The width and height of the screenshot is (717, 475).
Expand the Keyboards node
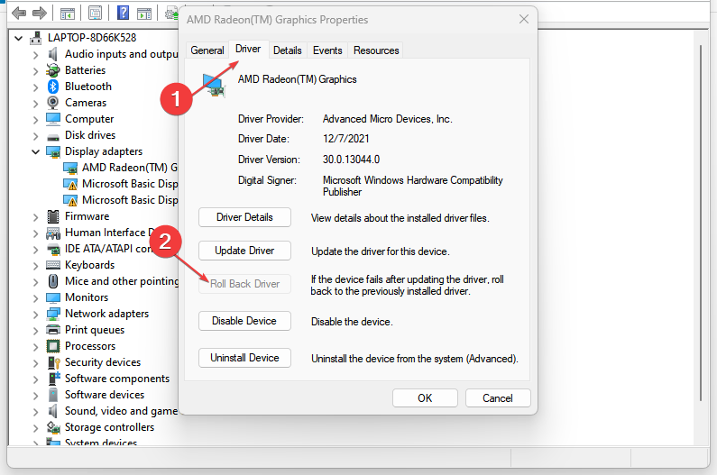[36, 266]
